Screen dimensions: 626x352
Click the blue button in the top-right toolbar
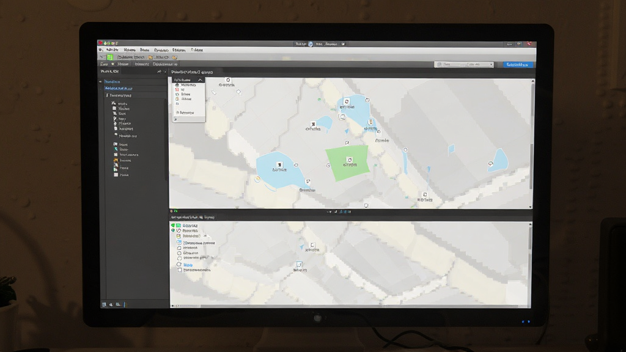pyautogui.click(x=517, y=64)
